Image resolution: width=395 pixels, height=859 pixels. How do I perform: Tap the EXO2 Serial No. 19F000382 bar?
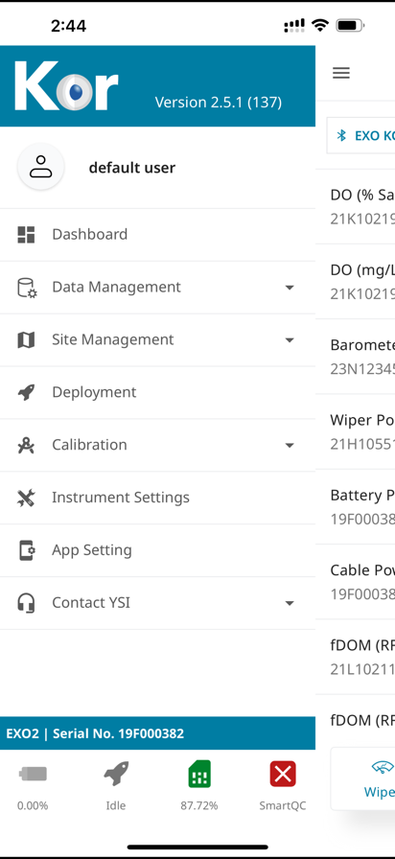tap(158, 733)
